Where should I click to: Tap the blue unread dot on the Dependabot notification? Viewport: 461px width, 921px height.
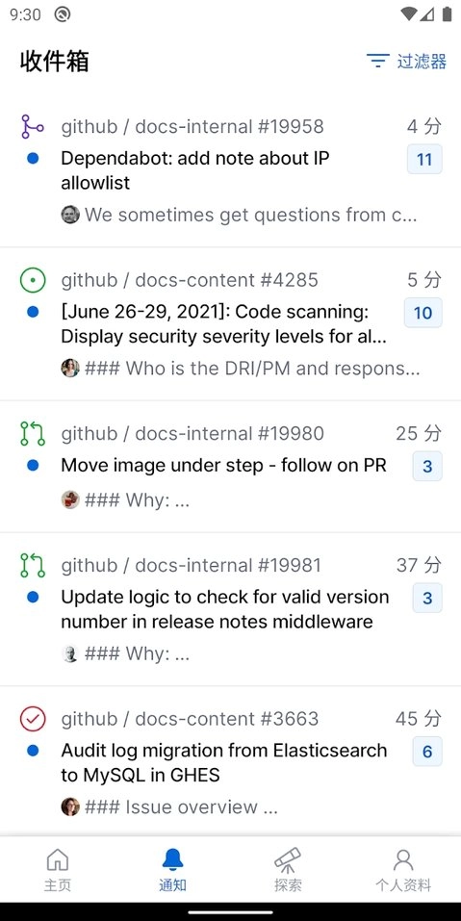tap(33, 158)
